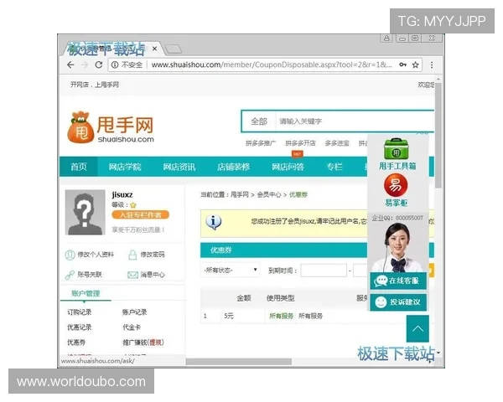Click the 所有服务 green link in coupon row

point(281,316)
